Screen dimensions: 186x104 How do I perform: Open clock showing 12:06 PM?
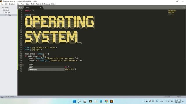(178, 101)
